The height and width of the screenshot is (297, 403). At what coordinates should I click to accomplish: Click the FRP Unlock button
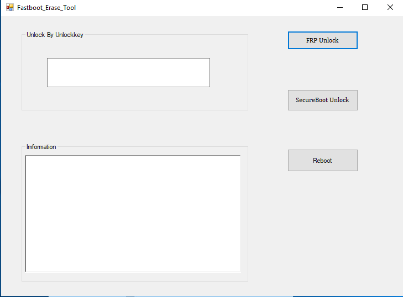(x=322, y=40)
